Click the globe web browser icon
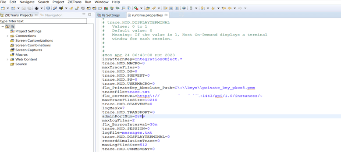Image resolution: width=341 pixels, height=164 pixels. [184, 8]
